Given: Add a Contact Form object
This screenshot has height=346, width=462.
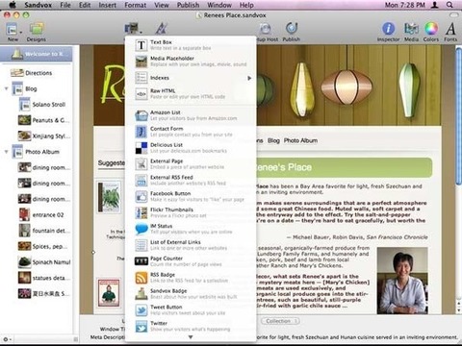Looking at the screenshot, I should pos(191,132).
